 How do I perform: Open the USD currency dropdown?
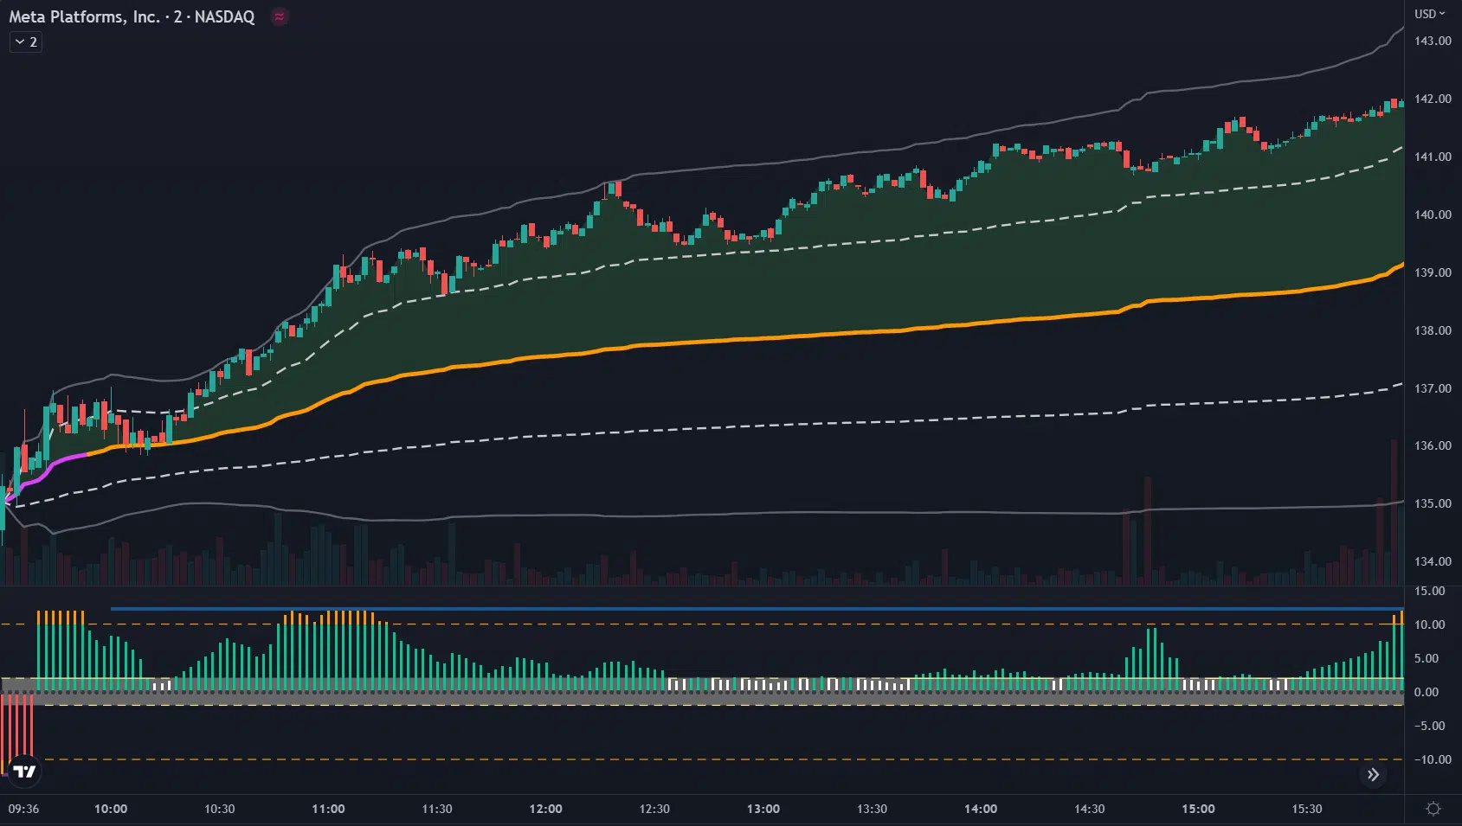[x=1430, y=14]
